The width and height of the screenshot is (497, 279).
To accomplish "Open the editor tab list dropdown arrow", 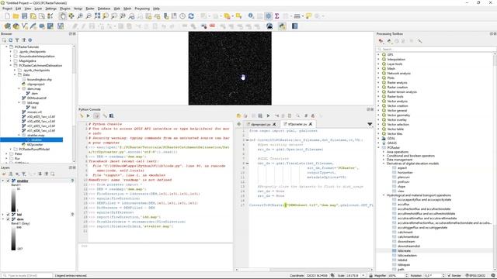I will click(x=370, y=124).
